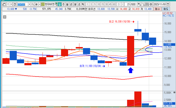Open chart settings gear icon

tap(151, 4)
